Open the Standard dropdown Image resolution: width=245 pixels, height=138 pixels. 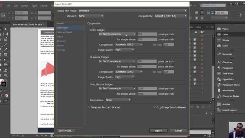coord(91,16)
